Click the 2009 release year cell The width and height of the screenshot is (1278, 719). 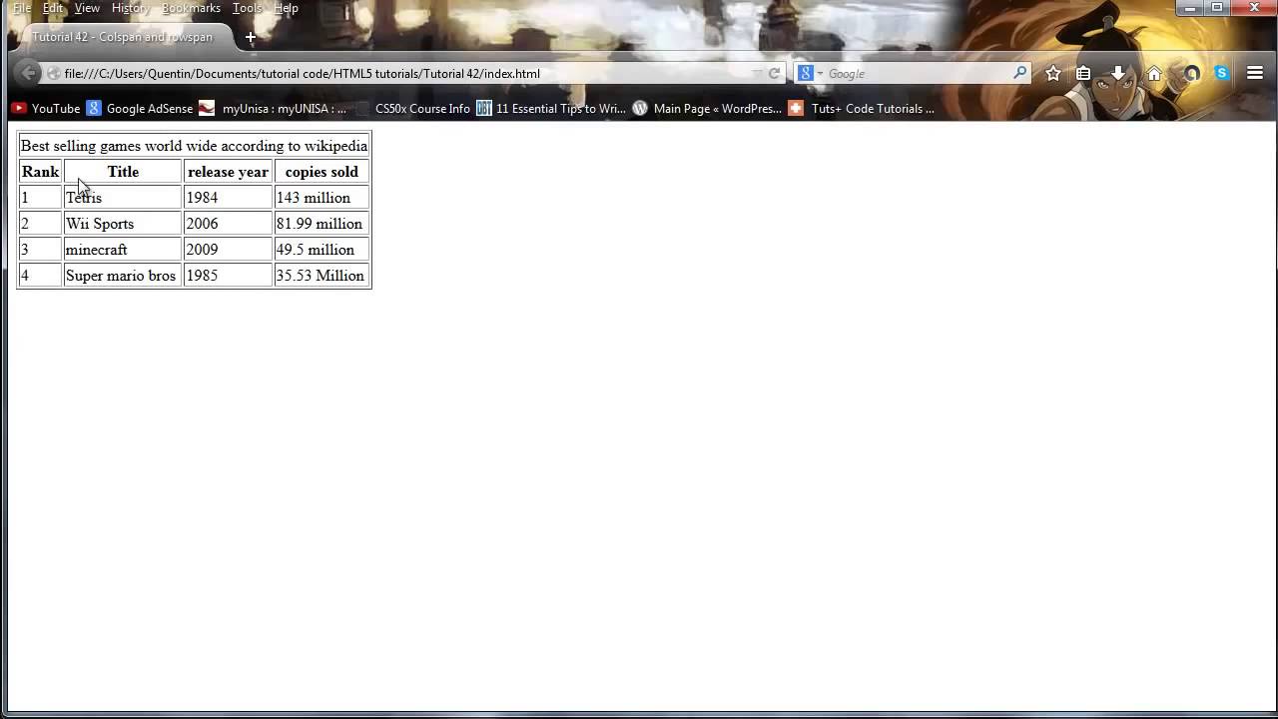(228, 250)
